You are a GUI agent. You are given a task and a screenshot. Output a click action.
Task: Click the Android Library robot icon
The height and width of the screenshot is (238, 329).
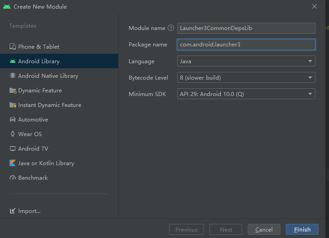[13, 61]
